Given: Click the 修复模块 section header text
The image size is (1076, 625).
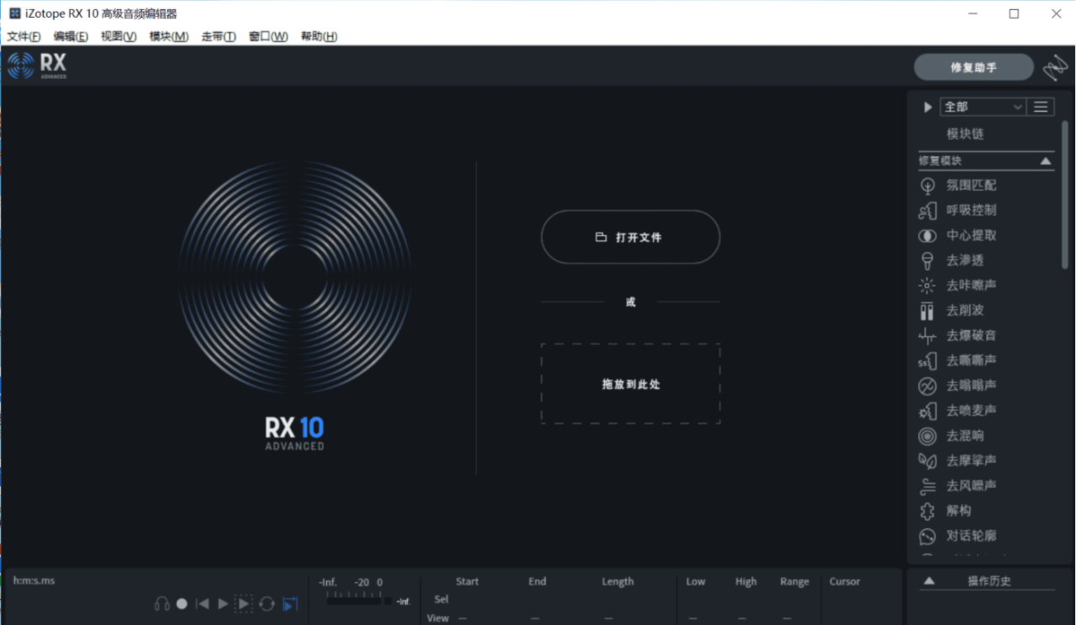Looking at the screenshot, I should 940,160.
